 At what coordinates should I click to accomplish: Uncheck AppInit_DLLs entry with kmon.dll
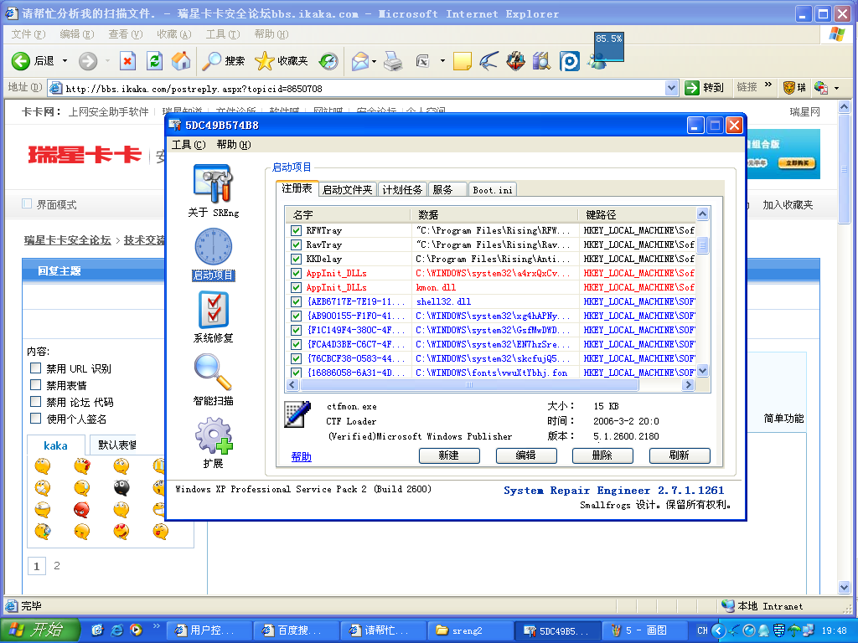[296, 287]
